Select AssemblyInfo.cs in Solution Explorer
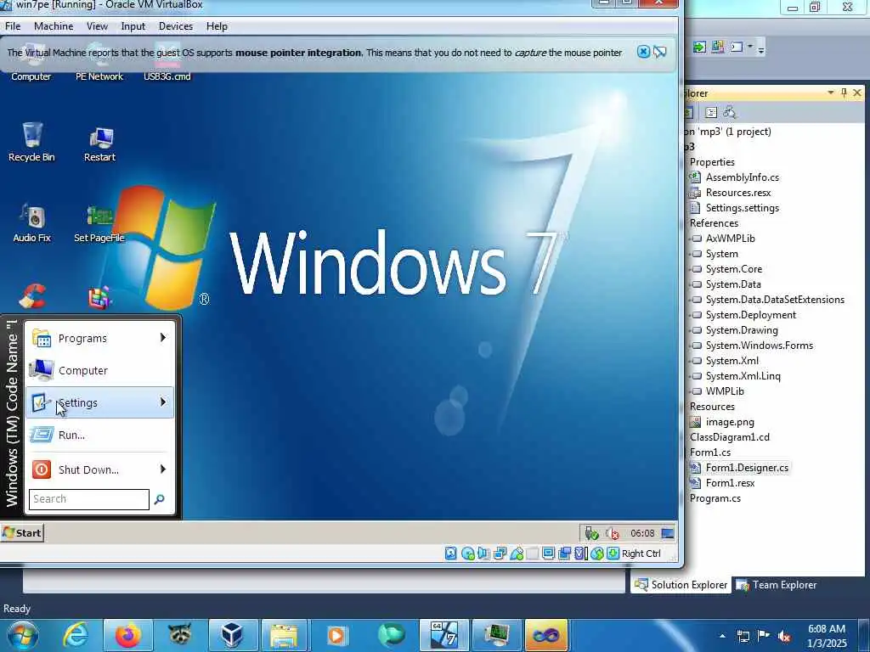 742,177
